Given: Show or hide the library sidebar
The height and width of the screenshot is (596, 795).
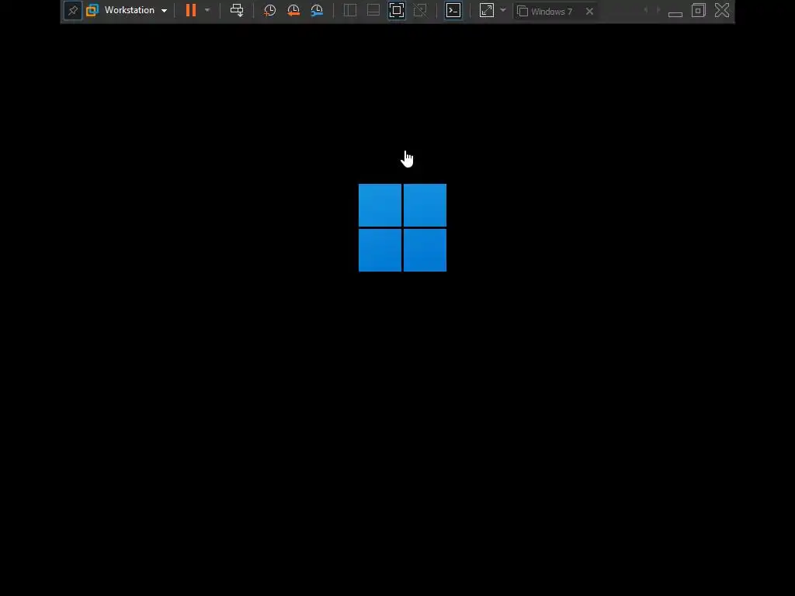Looking at the screenshot, I should 350,10.
